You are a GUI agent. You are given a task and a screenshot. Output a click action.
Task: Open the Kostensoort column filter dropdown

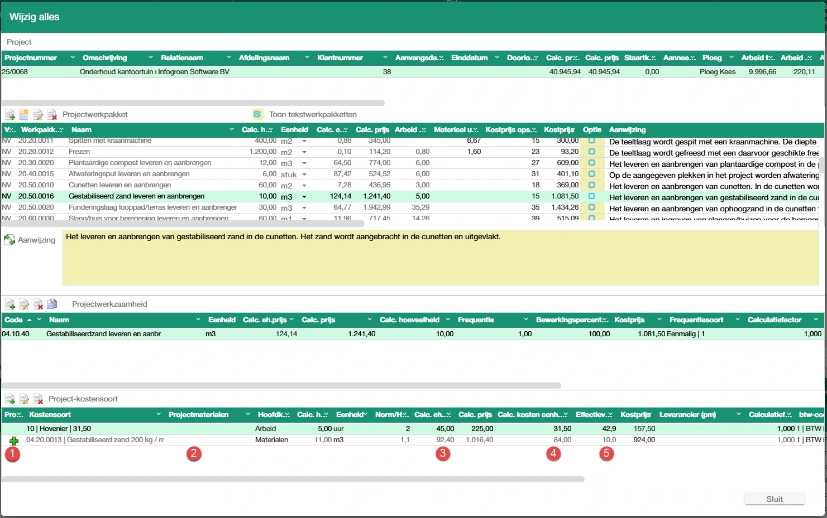coord(159,414)
